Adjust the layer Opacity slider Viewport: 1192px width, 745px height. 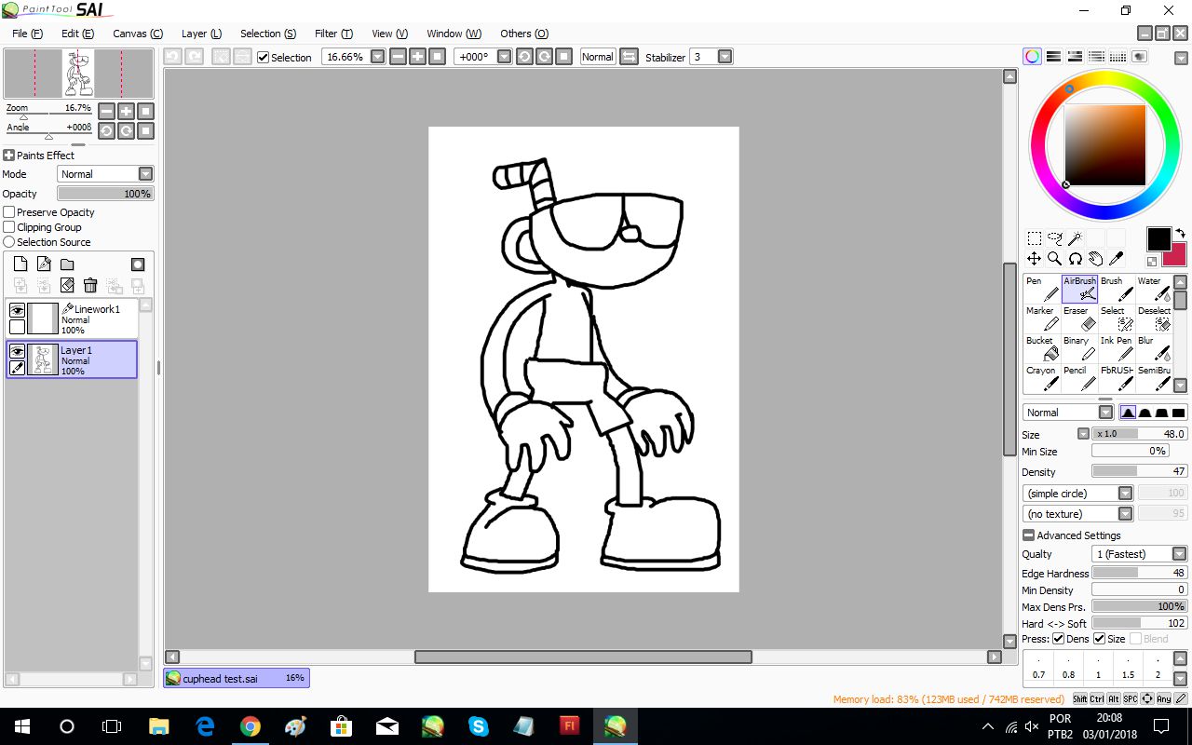(x=105, y=194)
